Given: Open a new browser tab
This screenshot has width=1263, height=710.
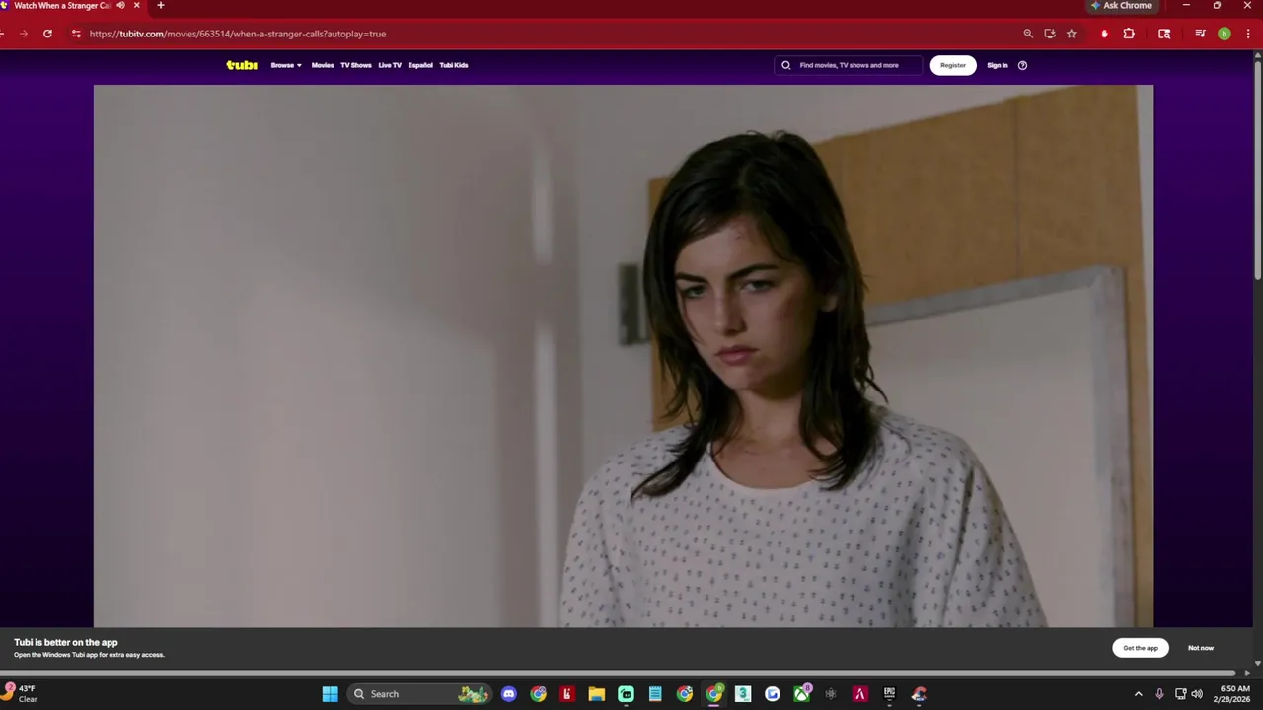Looking at the screenshot, I should (161, 6).
